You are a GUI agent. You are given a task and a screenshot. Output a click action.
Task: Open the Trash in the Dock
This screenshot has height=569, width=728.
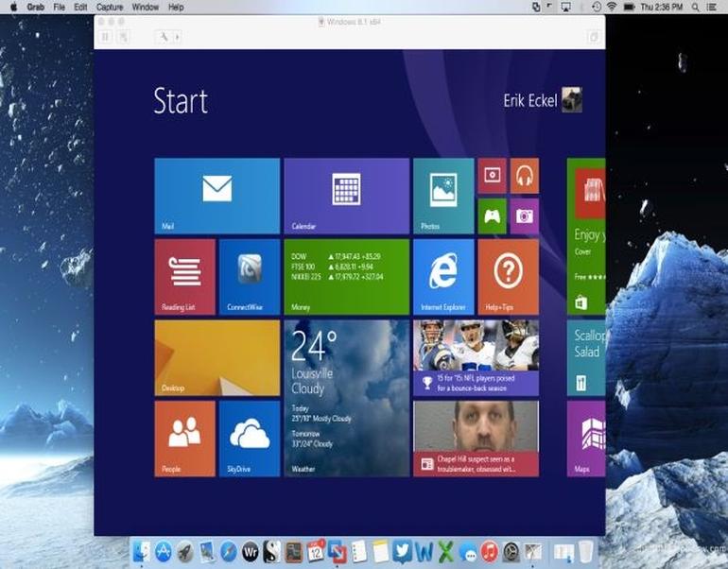click(586, 552)
